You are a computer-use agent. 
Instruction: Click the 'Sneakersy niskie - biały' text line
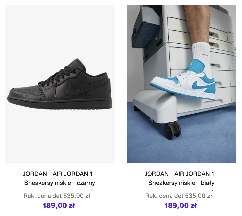tap(181, 183)
